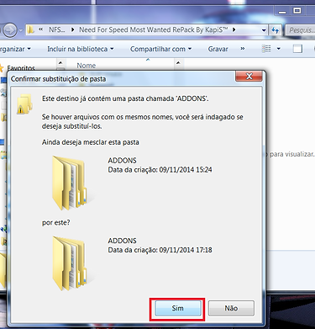Click the Nome column header
Viewport: 315px width, 329px height.
click(87, 66)
